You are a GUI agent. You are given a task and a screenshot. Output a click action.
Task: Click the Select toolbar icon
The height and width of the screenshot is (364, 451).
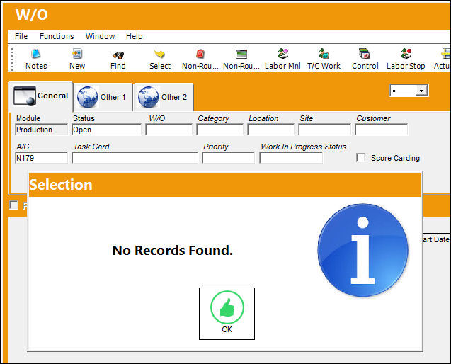[159, 59]
